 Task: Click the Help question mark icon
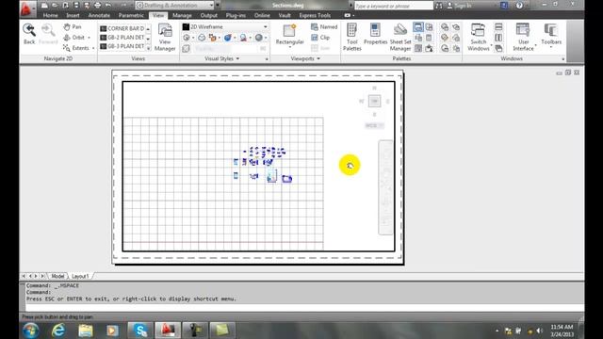519,6
